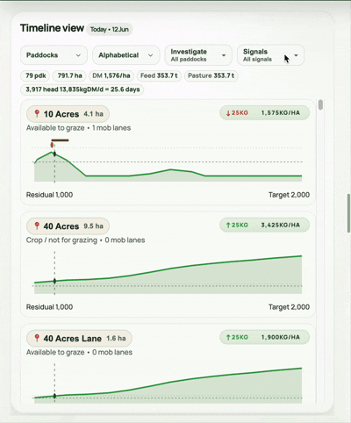Click the paddock list scrollbar thumb
The height and width of the screenshot is (423, 351).
(x=320, y=104)
